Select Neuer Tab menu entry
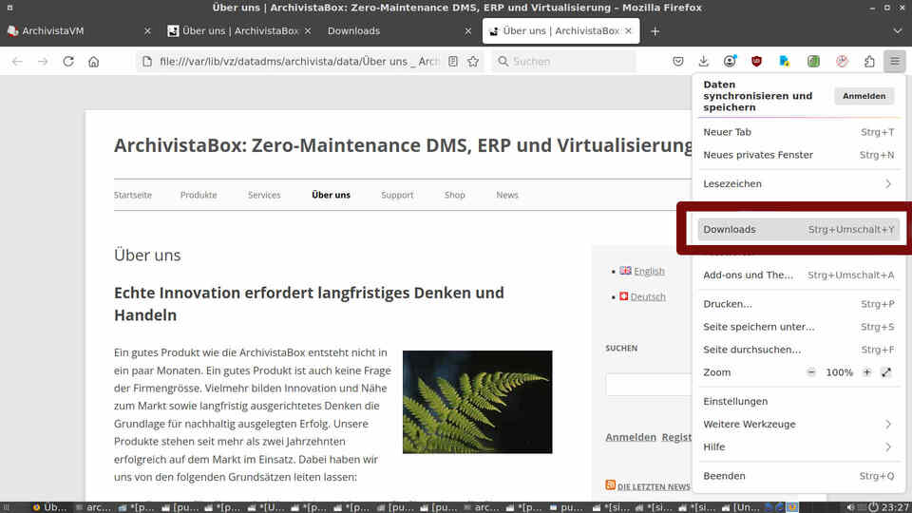Screen dimensions: 912x513 [798, 132]
